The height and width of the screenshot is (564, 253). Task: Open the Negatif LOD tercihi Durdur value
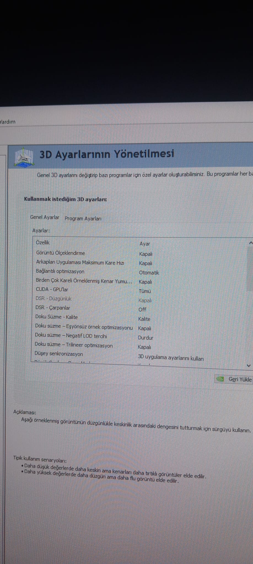[x=146, y=338]
